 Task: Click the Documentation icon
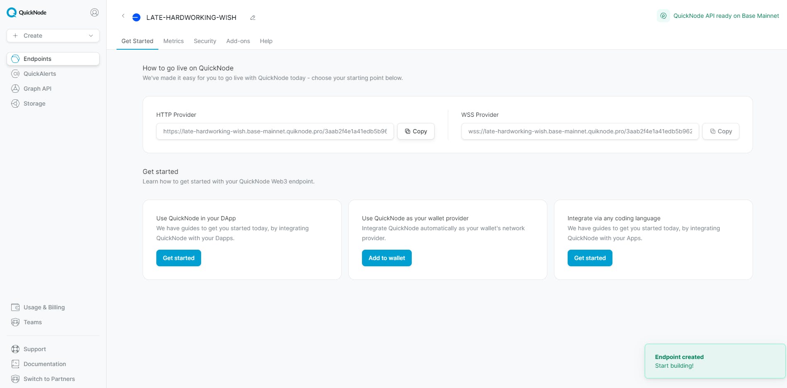pyautogui.click(x=15, y=364)
